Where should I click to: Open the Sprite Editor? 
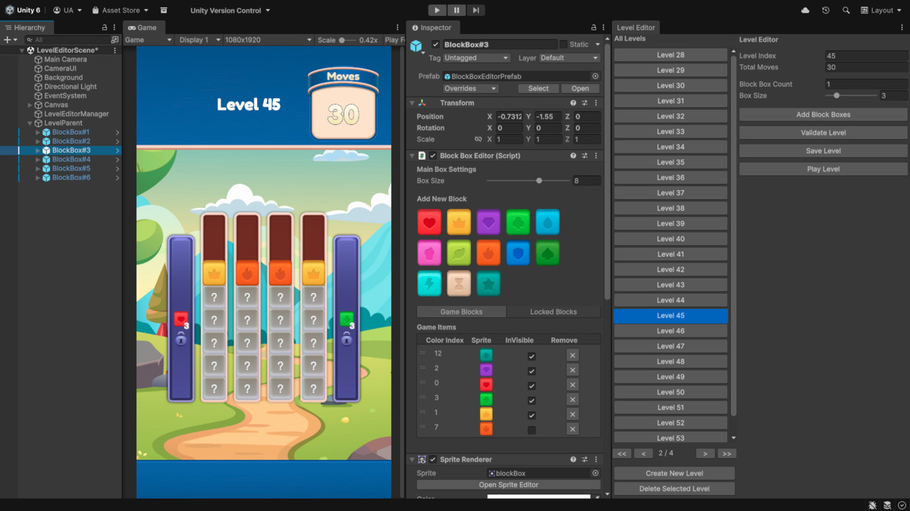click(x=508, y=484)
